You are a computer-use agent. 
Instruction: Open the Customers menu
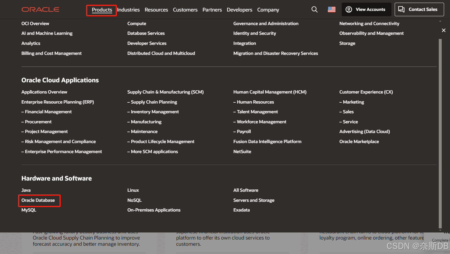[185, 10]
